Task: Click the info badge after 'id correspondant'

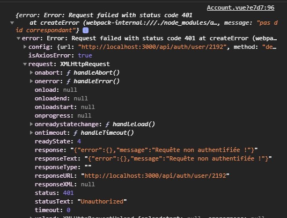Action: (85, 30)
